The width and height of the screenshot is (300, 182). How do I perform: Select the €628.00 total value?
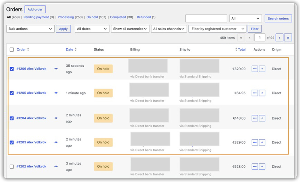239,166
